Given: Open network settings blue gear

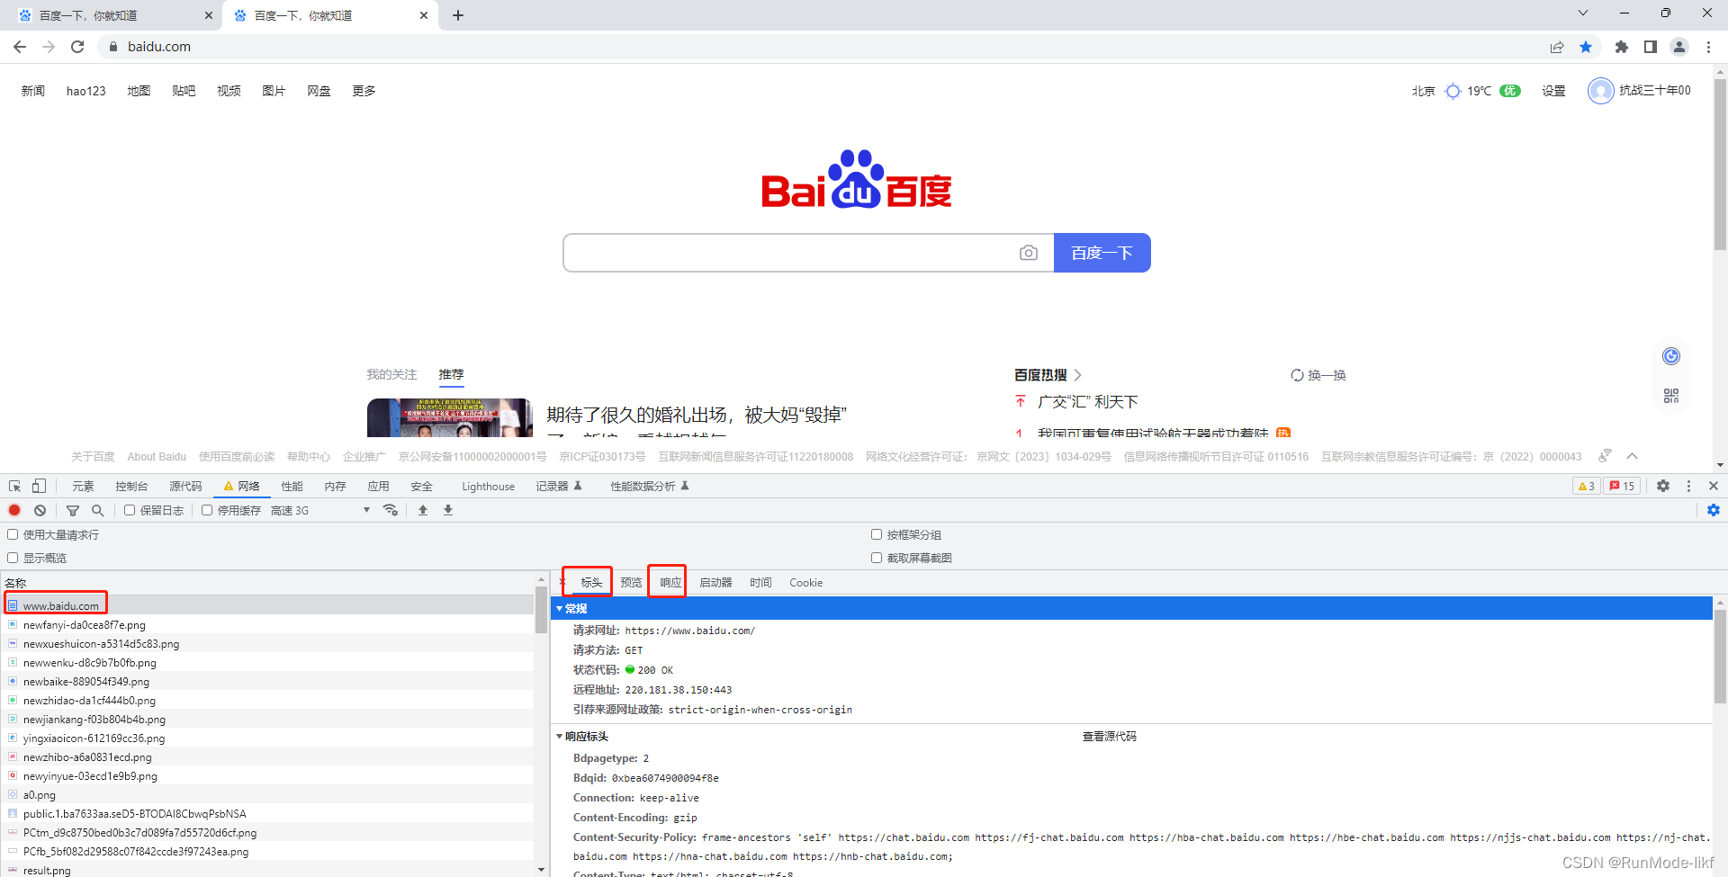Looking at the screenshot, I should (1714, 510).
